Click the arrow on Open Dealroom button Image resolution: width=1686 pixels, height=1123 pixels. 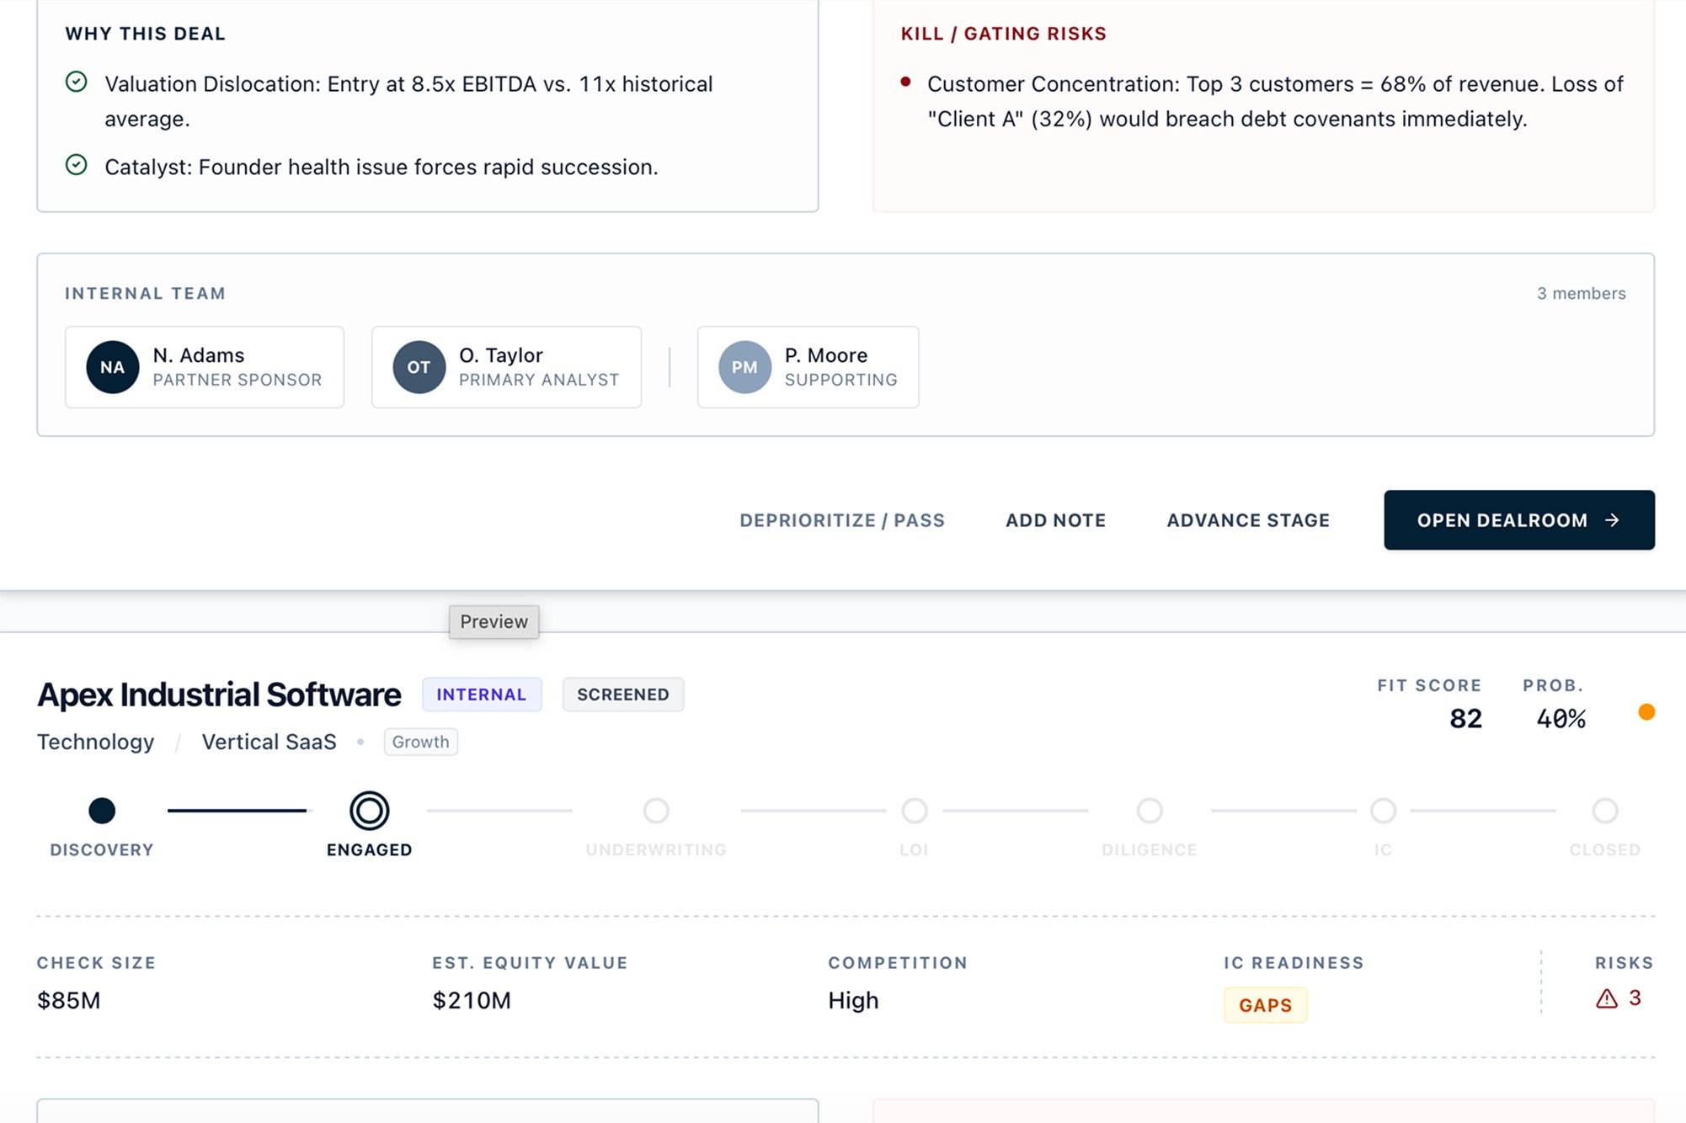tap(1612, 520)
